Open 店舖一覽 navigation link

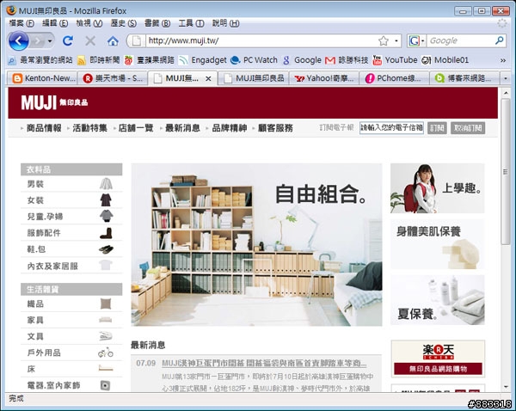(136, 128)
